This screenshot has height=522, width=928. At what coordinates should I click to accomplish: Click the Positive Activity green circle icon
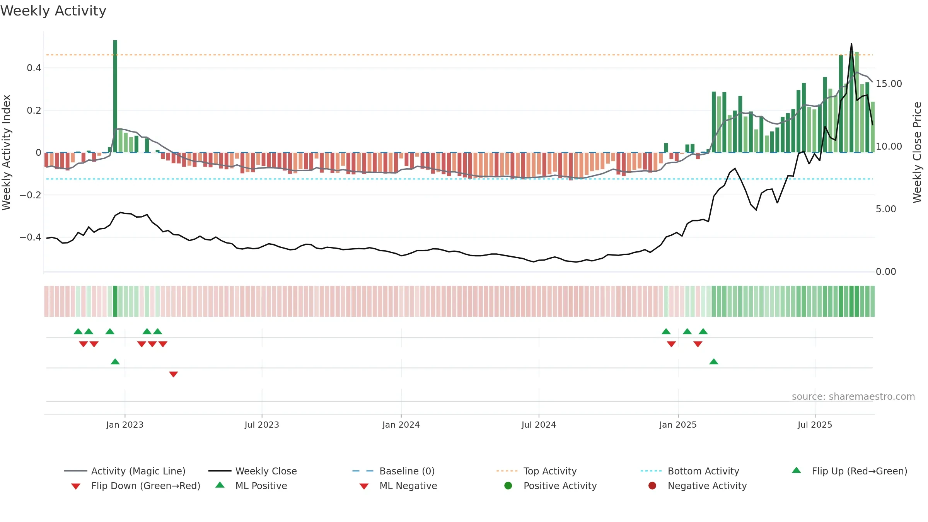coord(508,485)
